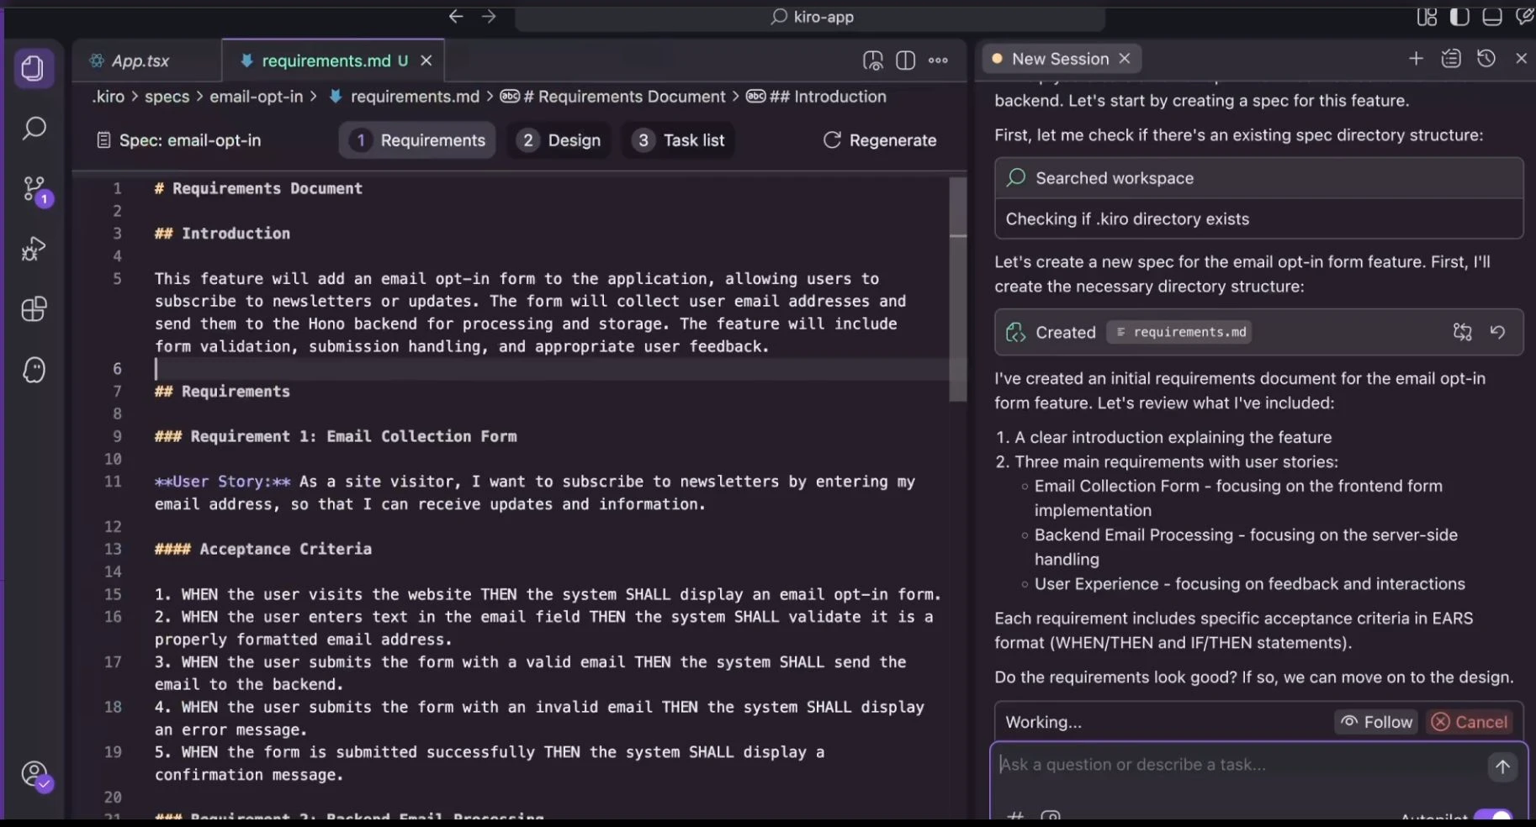Go back using the left navigation arrow
The width and height of the screenshot is (1536, 827).
pos(456,16)
